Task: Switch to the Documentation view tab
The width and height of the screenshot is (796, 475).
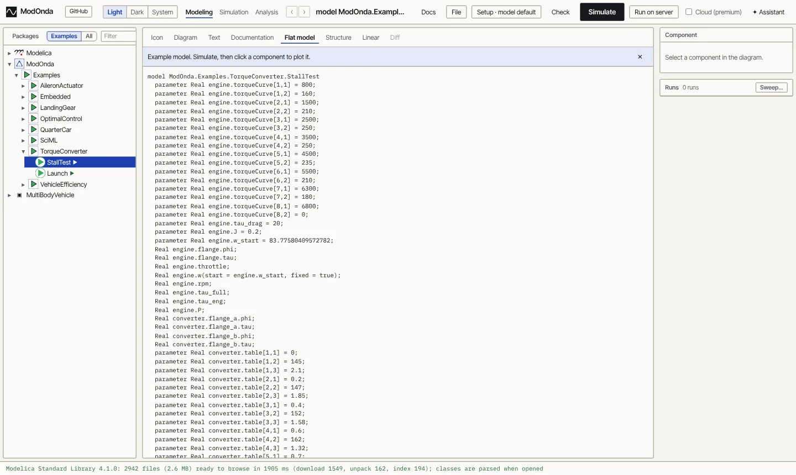Action: click(252, 38)
